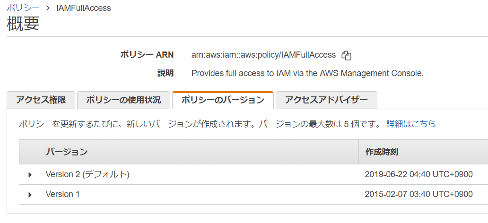Navigate to ポリシー breadcrumb link
This screenshot has width=488, height=223.
[x=22, y=8]
